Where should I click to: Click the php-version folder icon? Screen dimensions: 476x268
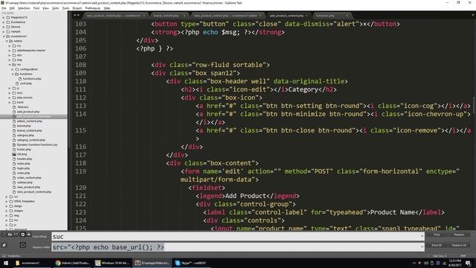(14, 98)
